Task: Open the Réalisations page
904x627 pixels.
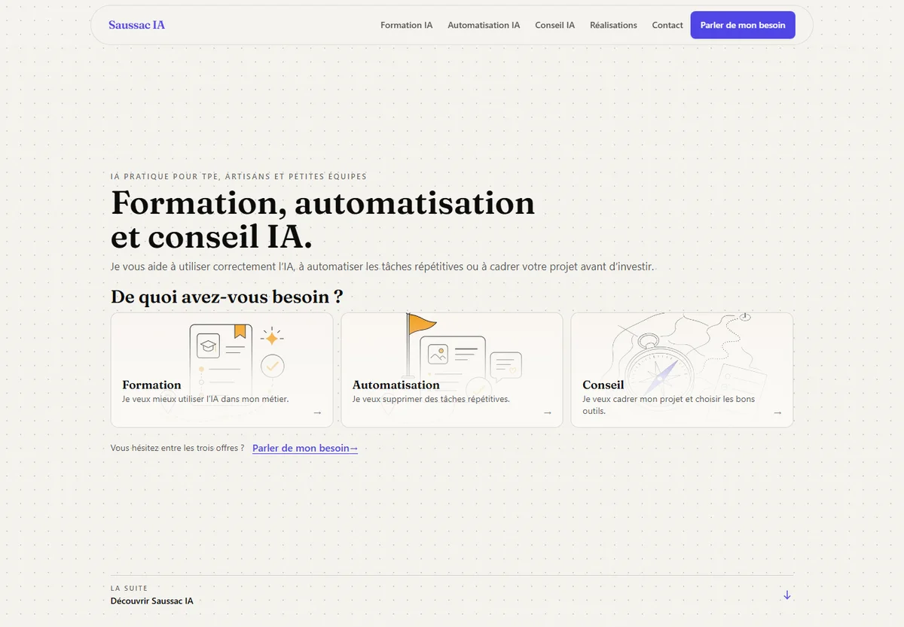Action: [613, 25]
